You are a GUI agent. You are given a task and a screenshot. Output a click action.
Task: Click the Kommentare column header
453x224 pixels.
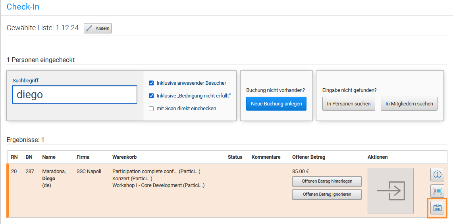pos(266,157)
